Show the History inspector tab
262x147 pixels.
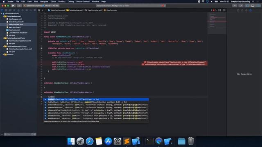pyautogui.click(x=242, y=10)
